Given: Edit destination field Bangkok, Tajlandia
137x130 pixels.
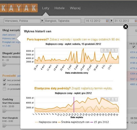Looking at the screenshot, I should pyautogui.click(x=62, y=21).
